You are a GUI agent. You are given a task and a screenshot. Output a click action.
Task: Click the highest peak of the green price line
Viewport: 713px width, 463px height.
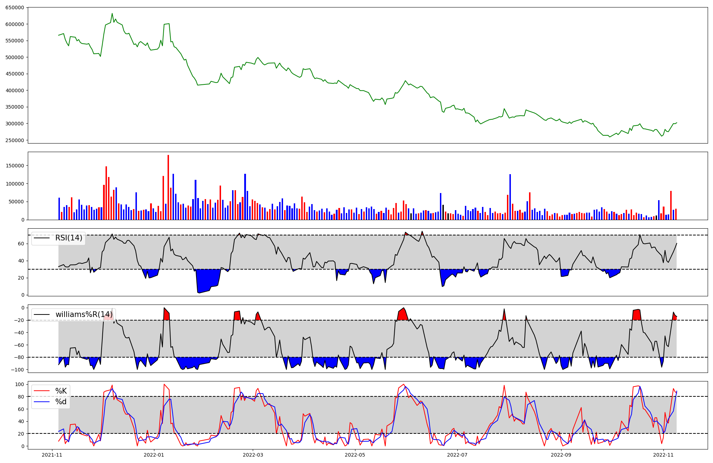[112, 14]
